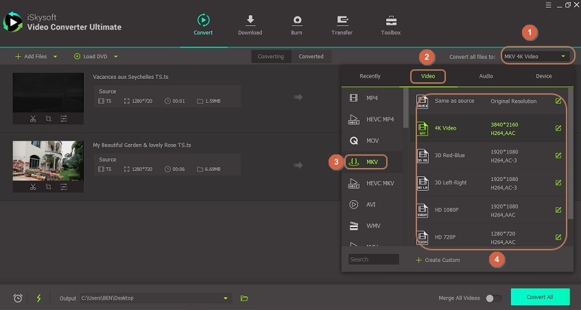Click Create Custom preset
The width and height of the screenshot is (581, 310).
(438, 260)
